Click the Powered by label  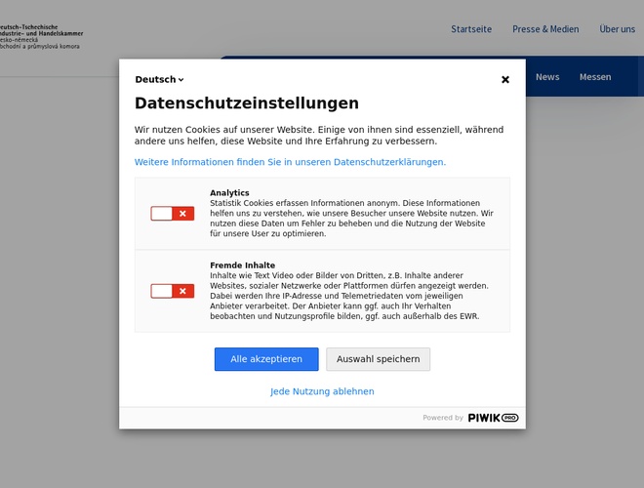pos(443,418)
